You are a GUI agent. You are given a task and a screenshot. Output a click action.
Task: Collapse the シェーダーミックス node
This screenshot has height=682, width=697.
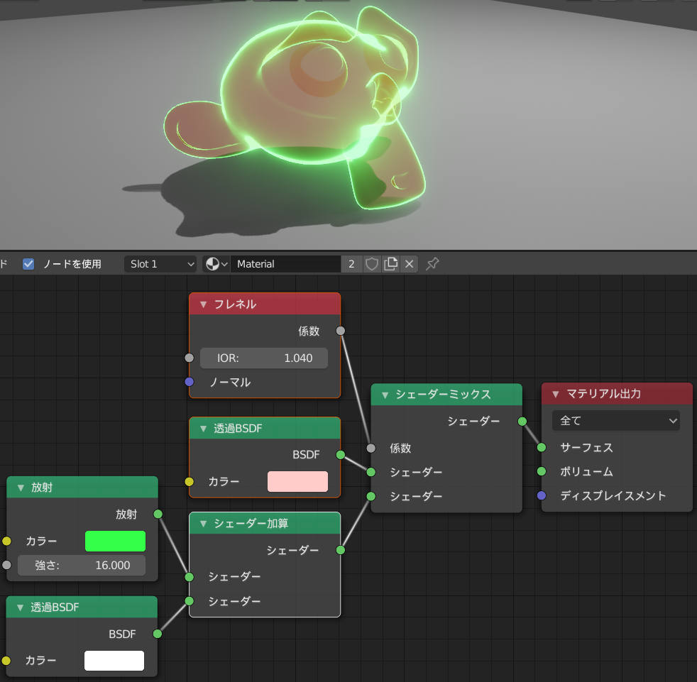tap(385, 395)
